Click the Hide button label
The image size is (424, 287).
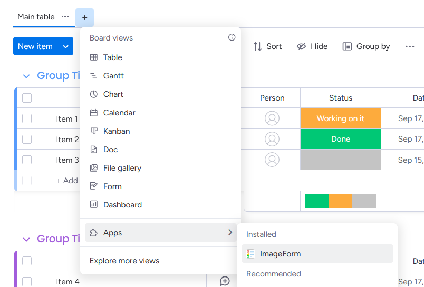pyautogui.click(x=319, y=46)
